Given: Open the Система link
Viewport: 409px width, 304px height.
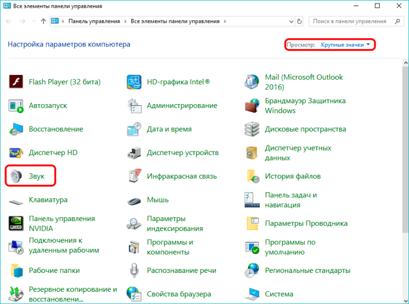Looking at the screenshot, I should tap(279, 294).
